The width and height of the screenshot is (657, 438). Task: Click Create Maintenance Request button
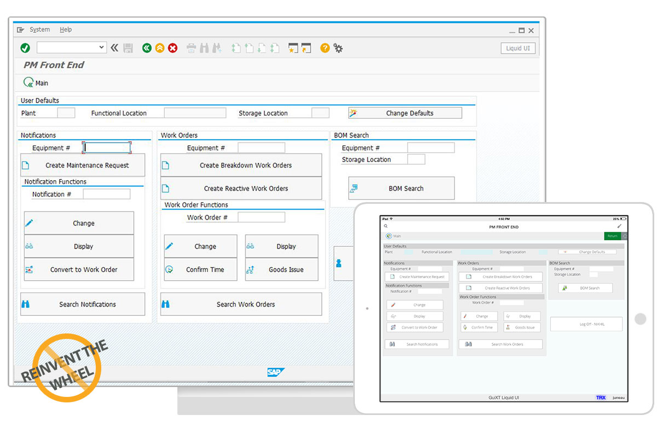pyautogui.click(x=83, y=165)
